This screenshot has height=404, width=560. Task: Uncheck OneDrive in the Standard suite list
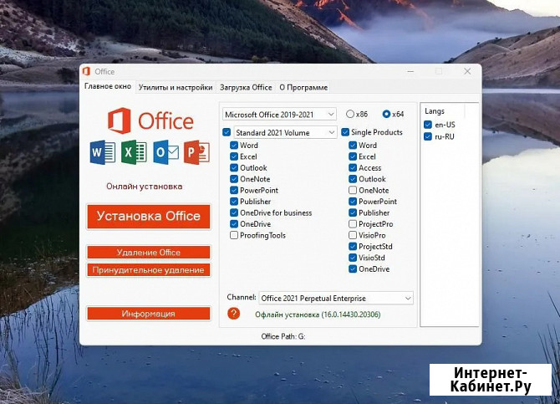(x=234, y=224)
